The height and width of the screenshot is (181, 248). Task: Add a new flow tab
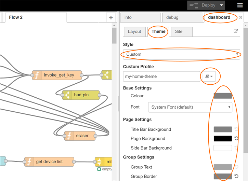(111, 17)
